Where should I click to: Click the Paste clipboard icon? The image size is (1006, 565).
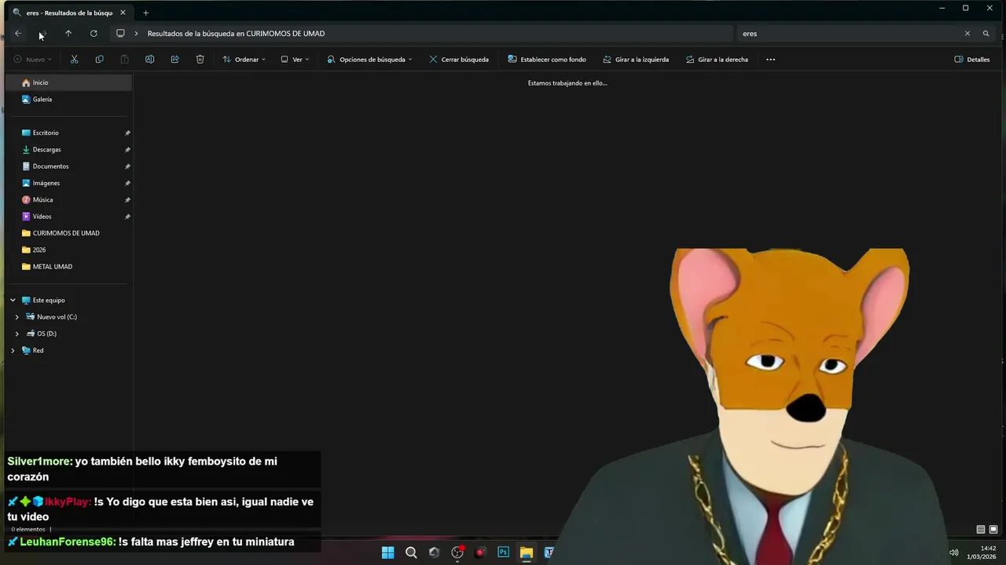pos(124,60)
